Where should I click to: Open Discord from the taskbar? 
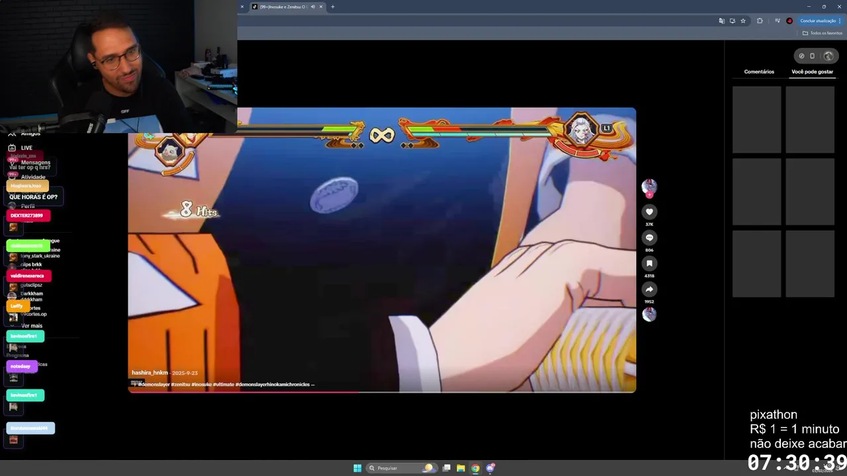pyautogui.click(x=490, y=468)
